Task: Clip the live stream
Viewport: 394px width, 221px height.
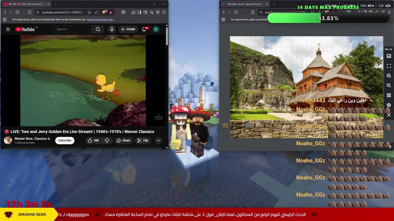Action: point(143,140)
